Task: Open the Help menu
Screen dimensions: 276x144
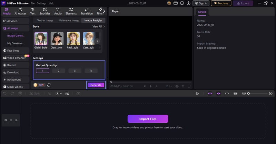Action: (x=51, y=3)
